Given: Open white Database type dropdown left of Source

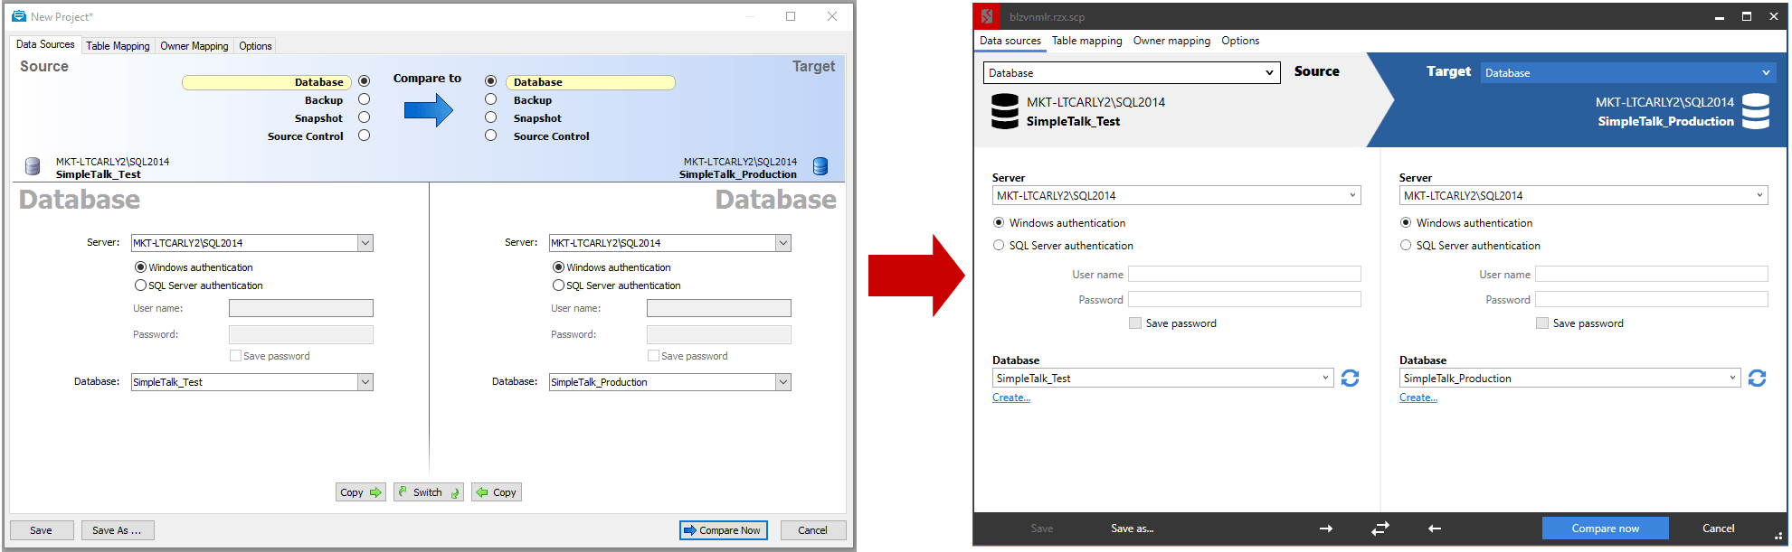Looking at the screenshot, I should pos(1131,73).
